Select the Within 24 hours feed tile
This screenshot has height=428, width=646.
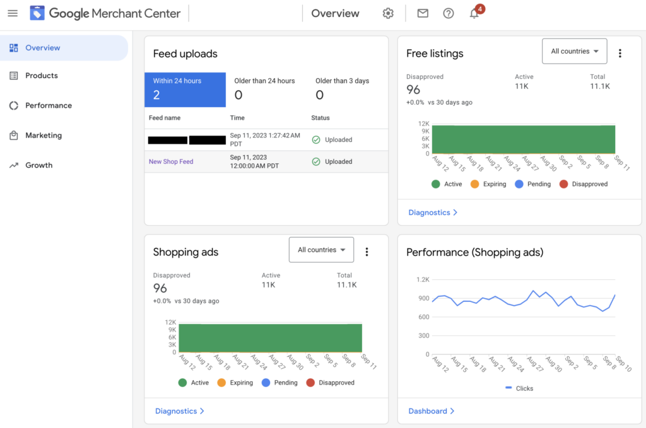[x=185, y=90]
